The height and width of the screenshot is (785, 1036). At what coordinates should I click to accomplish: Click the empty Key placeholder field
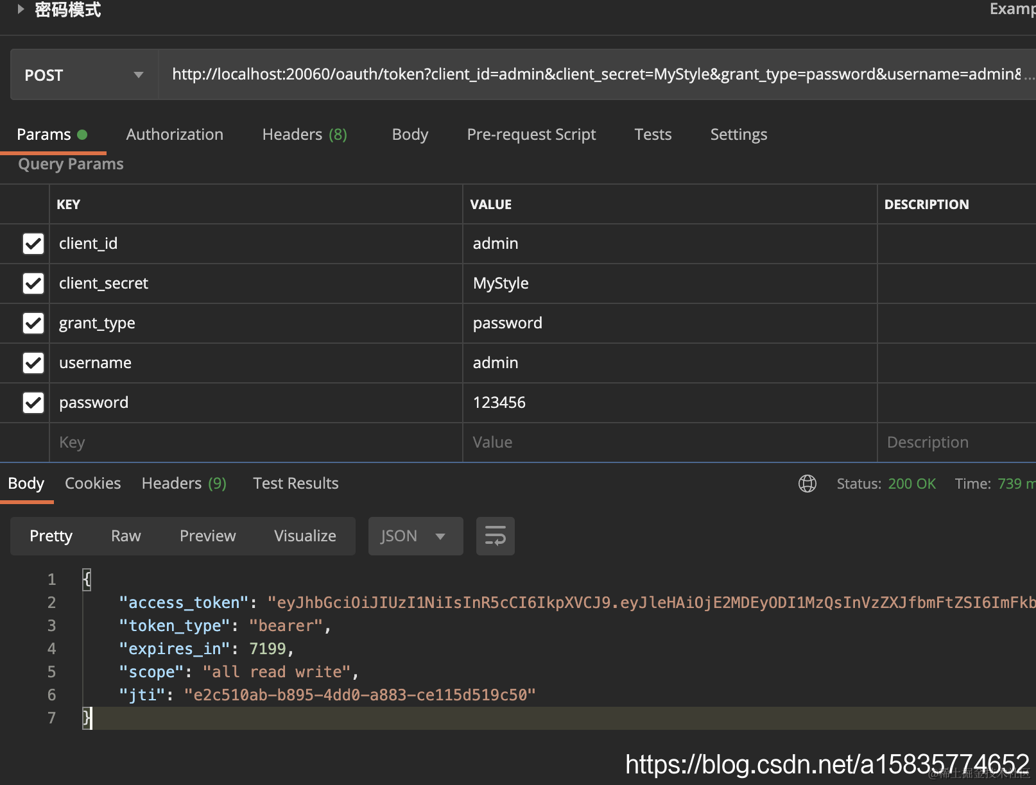coord(256,443)
